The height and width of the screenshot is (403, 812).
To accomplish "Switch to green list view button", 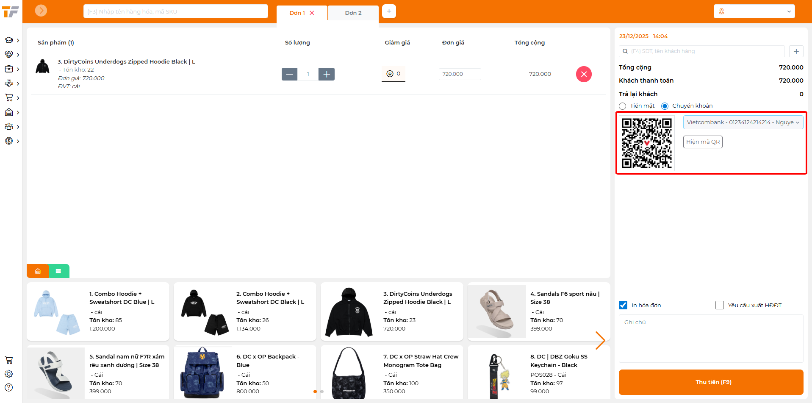I will tap(58, 271).
